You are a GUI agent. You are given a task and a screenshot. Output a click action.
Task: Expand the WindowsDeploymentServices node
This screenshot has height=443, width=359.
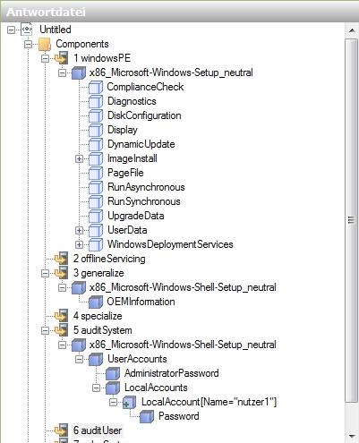(79, 244)
